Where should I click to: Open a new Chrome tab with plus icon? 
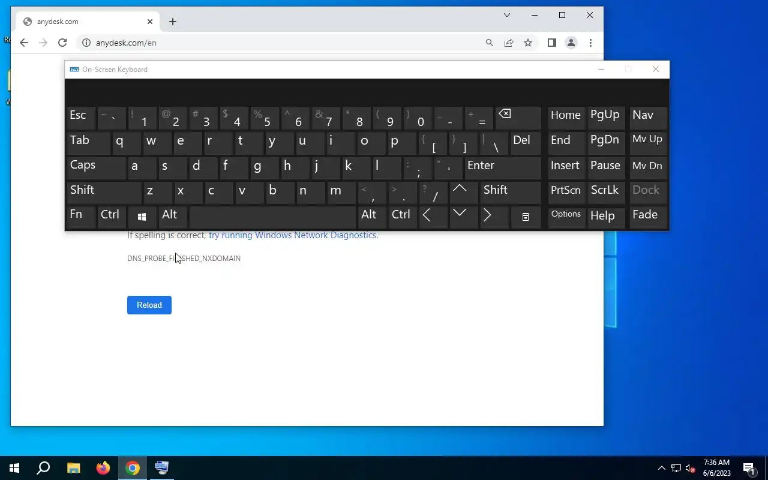[173, 22]
